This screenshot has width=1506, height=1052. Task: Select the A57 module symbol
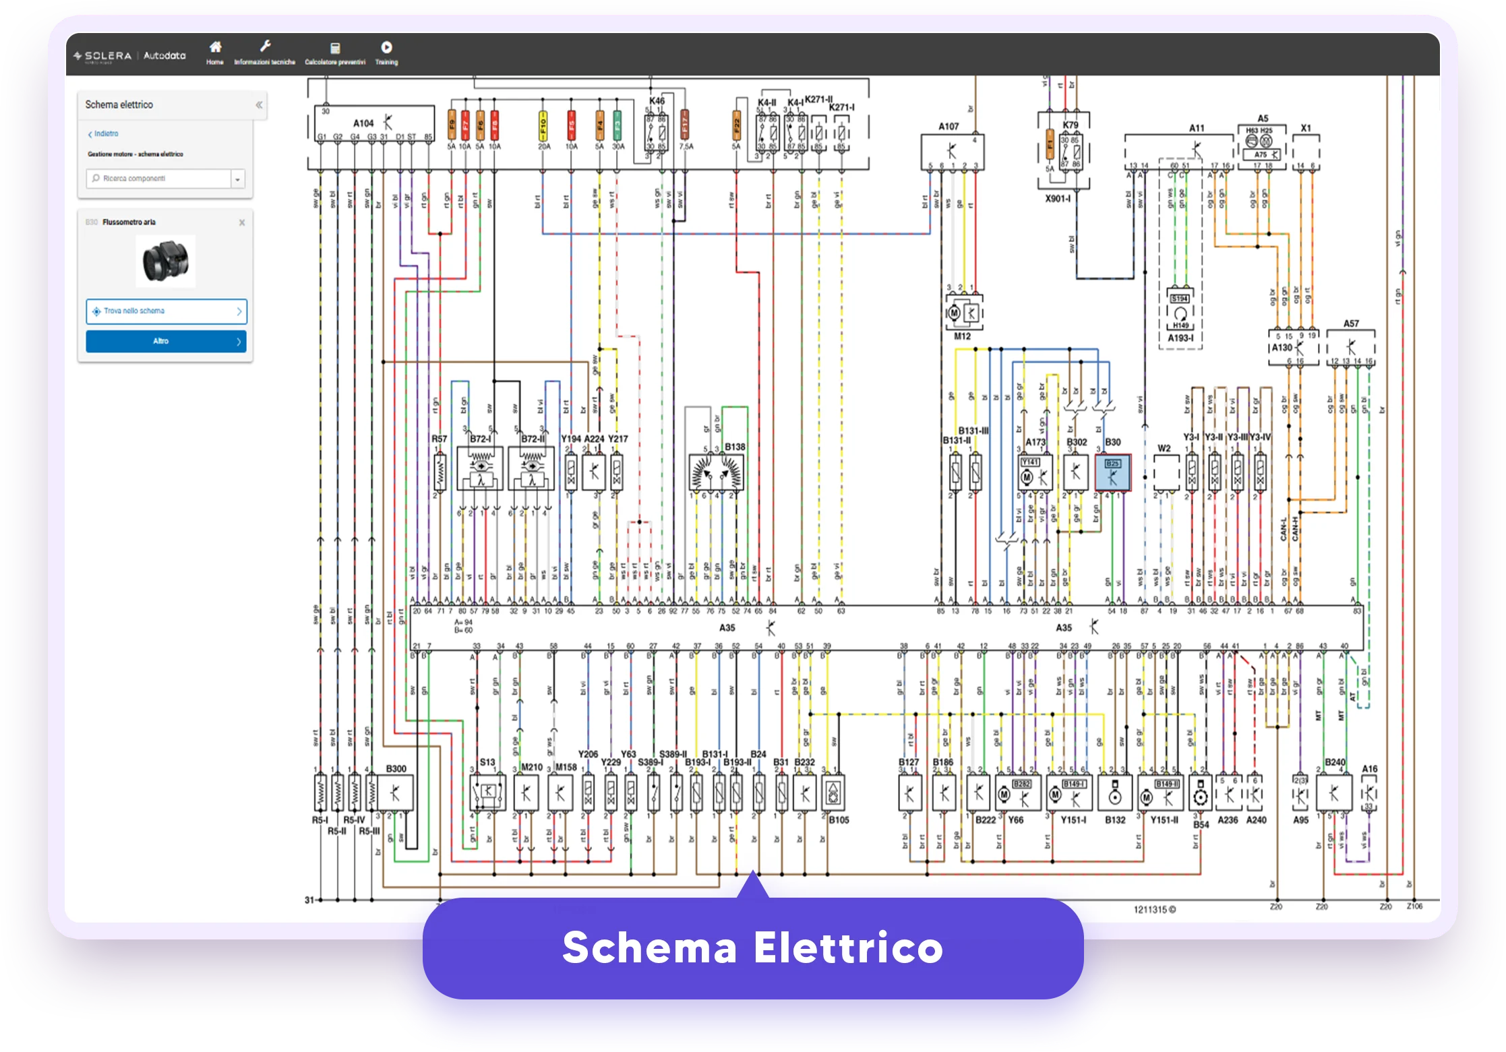[1350, 348]
